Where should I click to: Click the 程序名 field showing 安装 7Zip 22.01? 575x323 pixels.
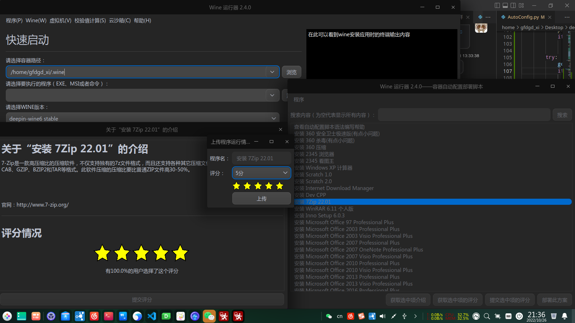(x=261, y=158)
